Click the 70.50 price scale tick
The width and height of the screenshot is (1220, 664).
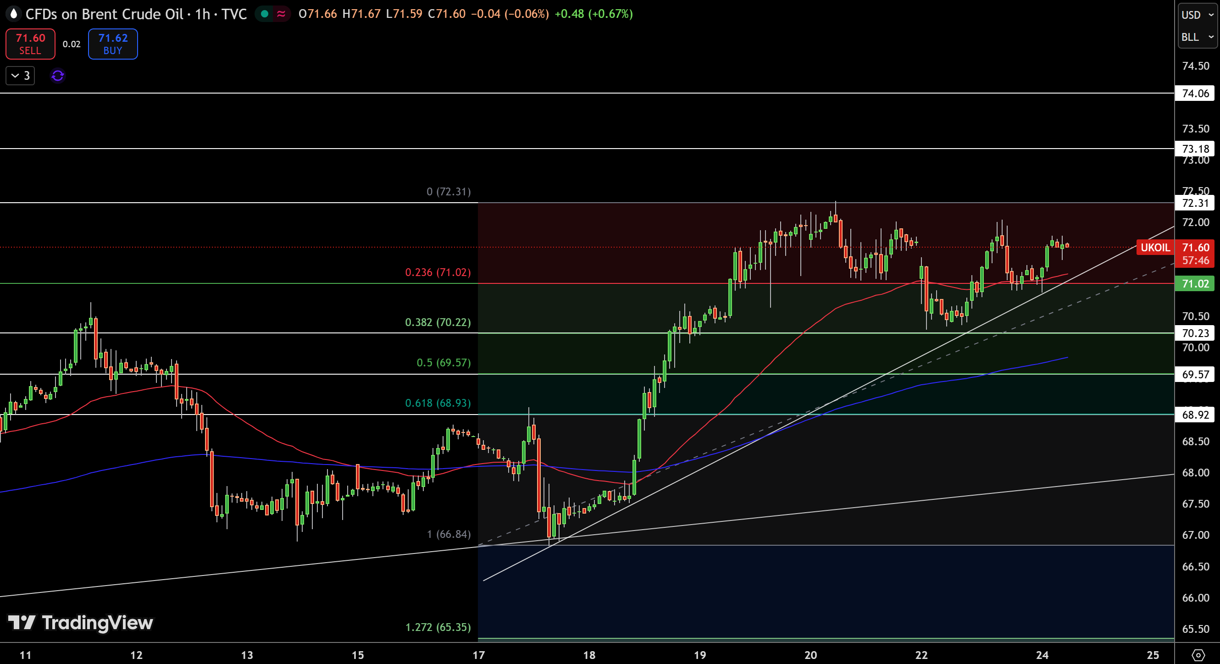(1195, 316)
